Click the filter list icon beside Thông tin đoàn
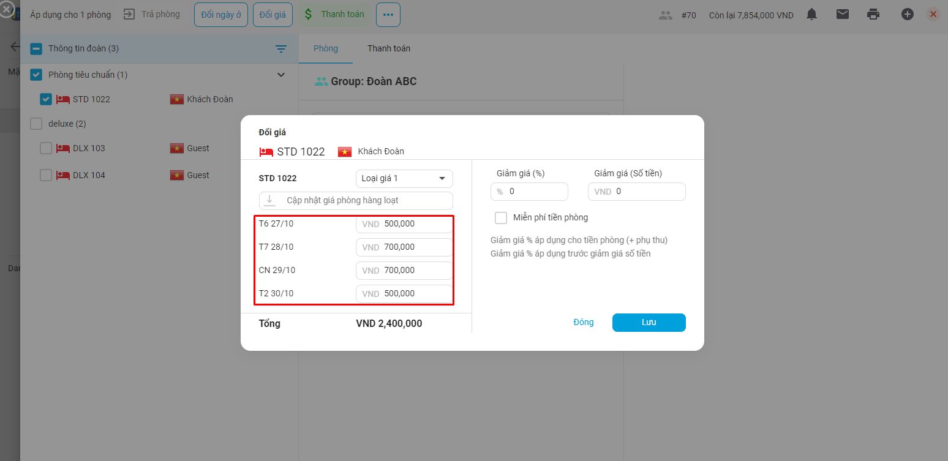The height and width of the screenshot is (461, 948). tap(281, 49)
